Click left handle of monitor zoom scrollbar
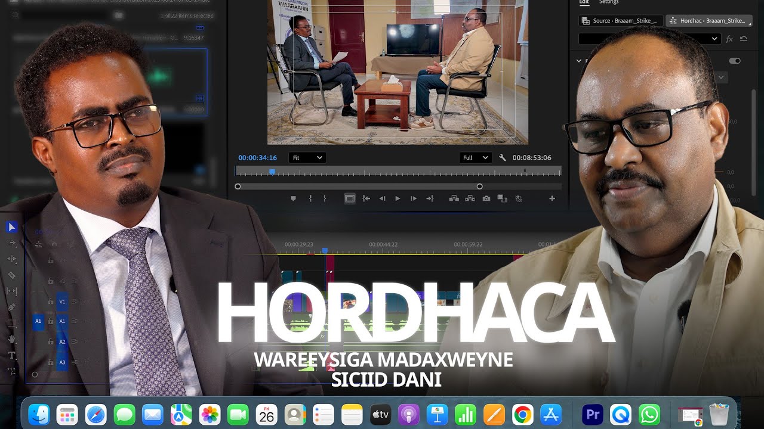 tap(238, 186)
